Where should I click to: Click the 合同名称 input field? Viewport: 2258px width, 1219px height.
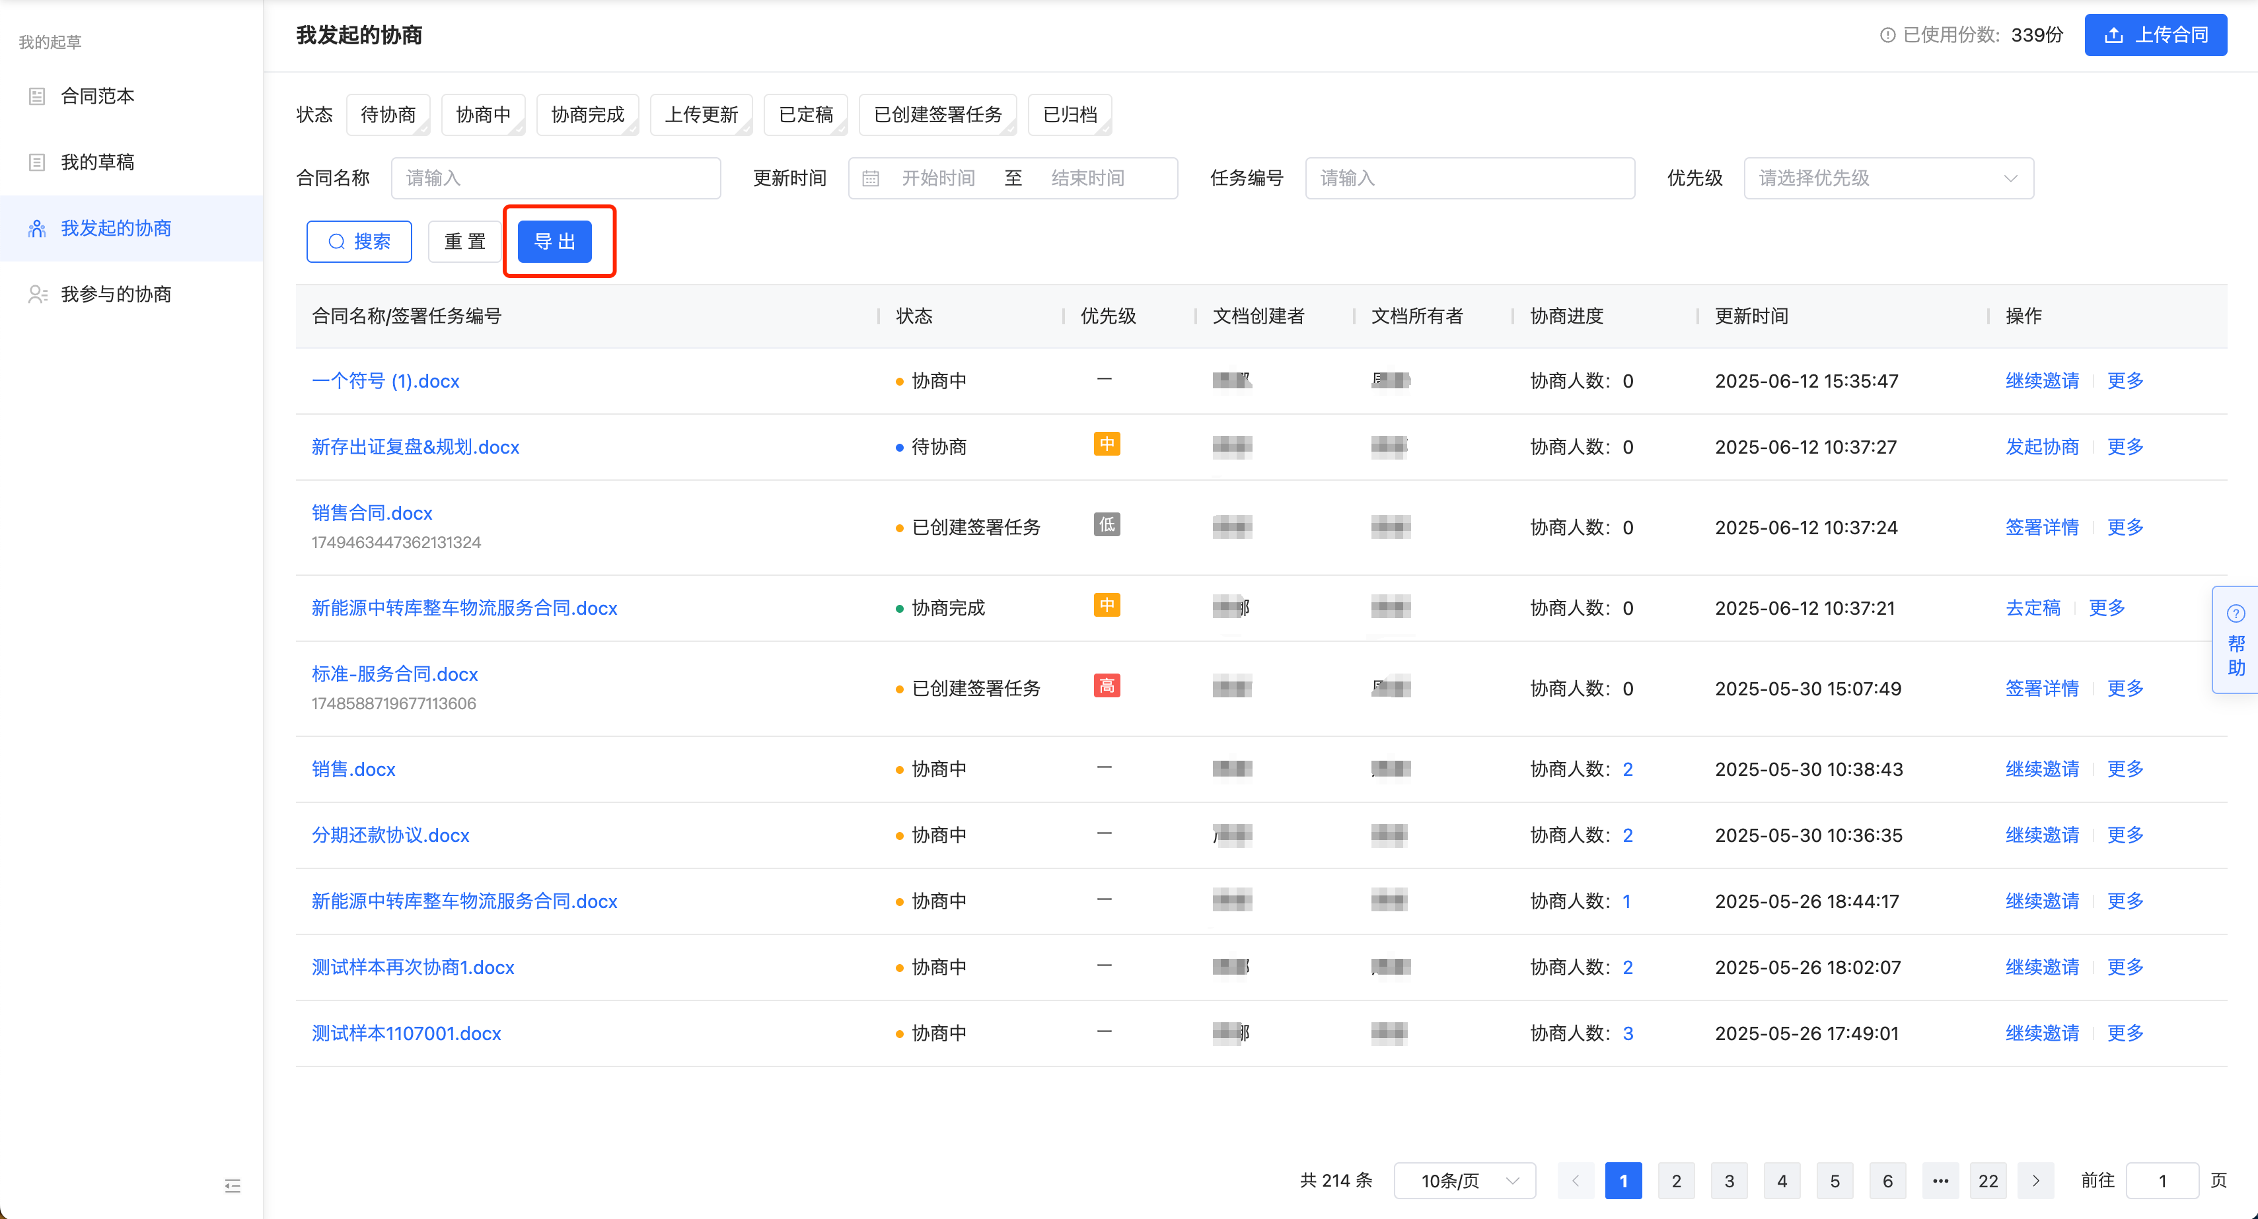(556, 179)
